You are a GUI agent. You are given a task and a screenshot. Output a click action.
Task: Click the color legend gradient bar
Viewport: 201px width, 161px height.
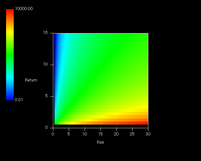(x=10, y=55)
